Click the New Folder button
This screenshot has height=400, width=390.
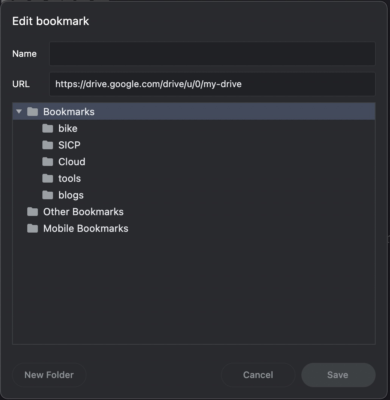49,375
